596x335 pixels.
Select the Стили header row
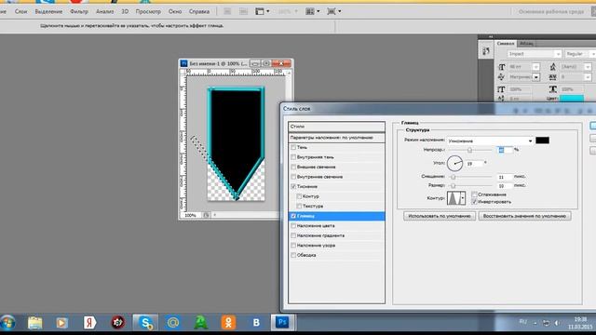pyautogui.click(x=336, y=127)
